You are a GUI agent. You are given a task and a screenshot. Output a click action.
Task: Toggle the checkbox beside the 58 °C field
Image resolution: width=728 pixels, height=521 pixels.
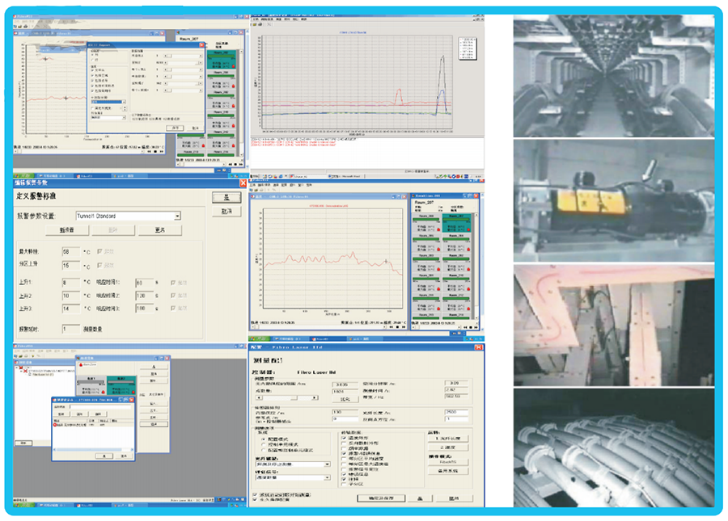[99, 252]
